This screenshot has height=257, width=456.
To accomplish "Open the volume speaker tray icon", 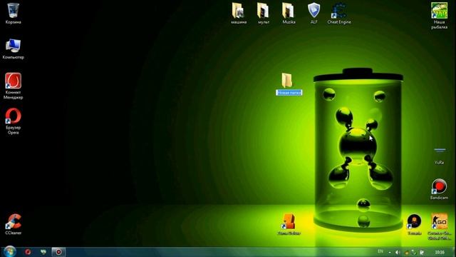I will click(398, 252).
